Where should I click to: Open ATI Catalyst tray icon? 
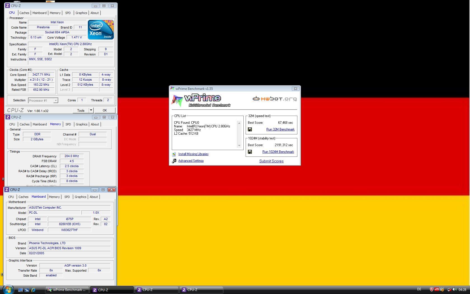click(x=436, y=290)
